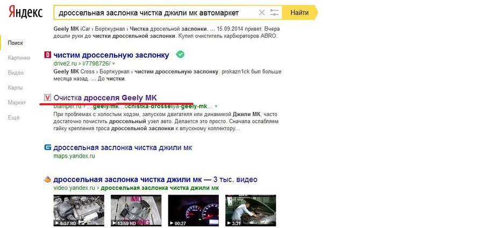
Task: Open result чистим дроссельную заслонку
Action: [111, 55]
